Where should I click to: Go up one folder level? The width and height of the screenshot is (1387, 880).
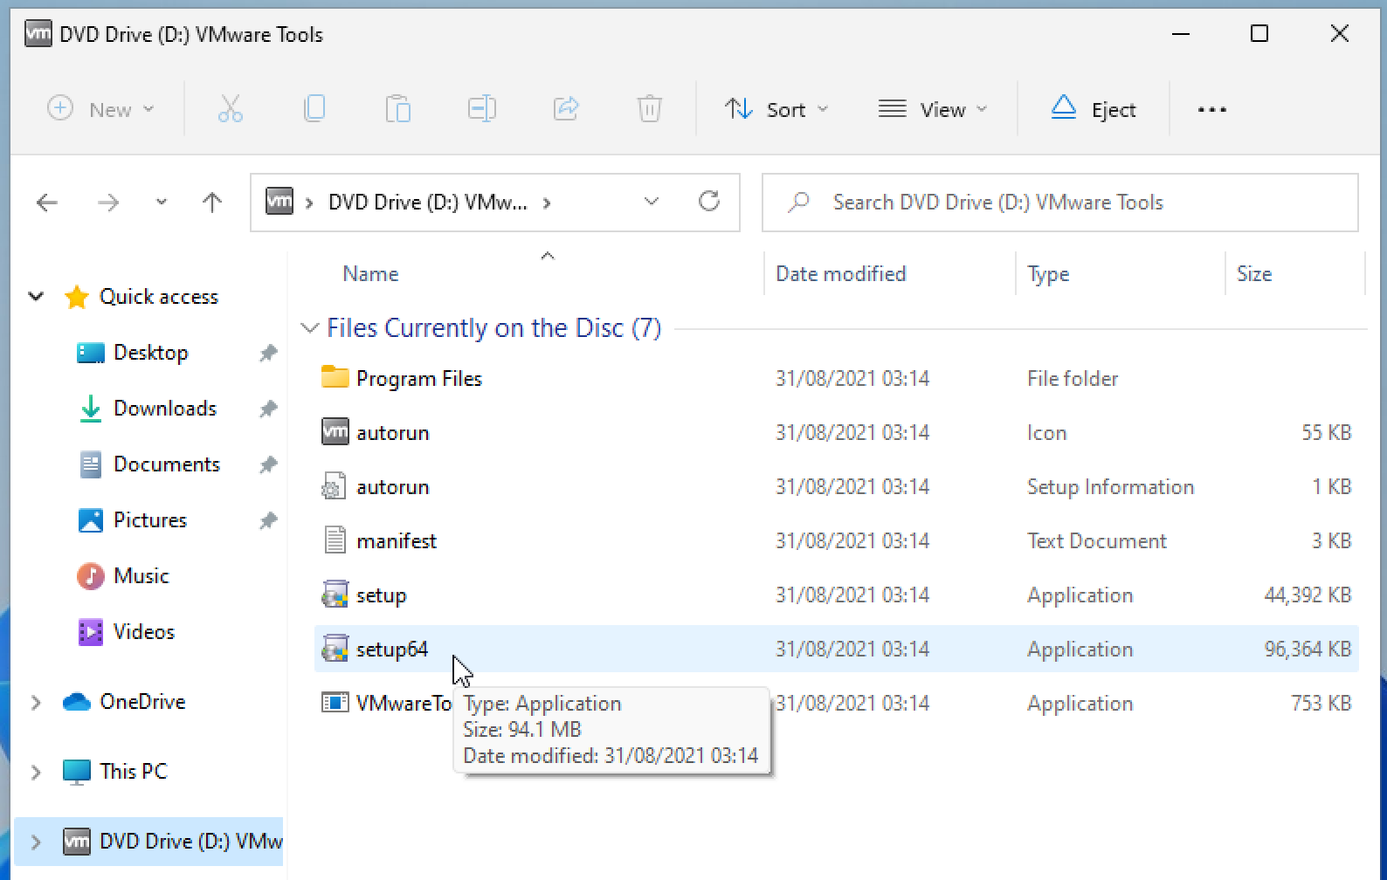(211, 203)
